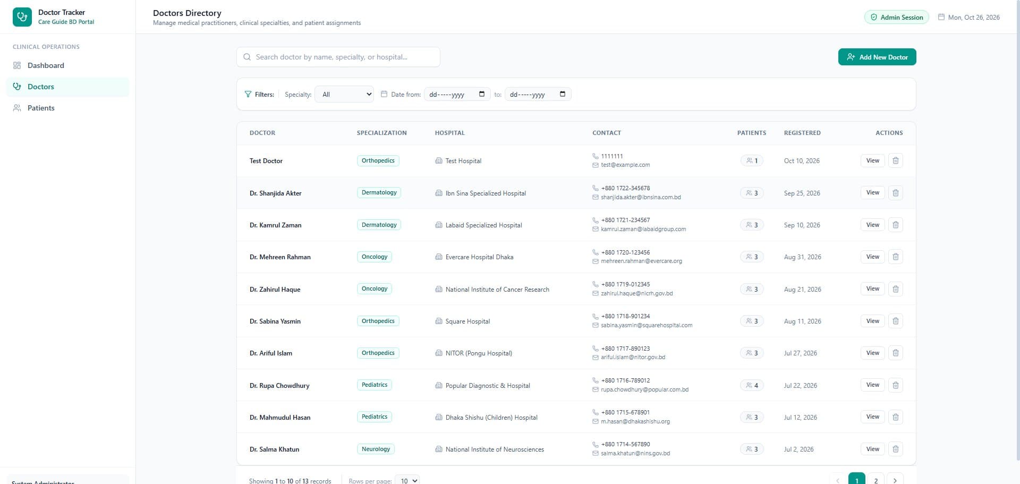Click the Dermatology tag for Dr. Kamrul Zaman

pos(379,225)
